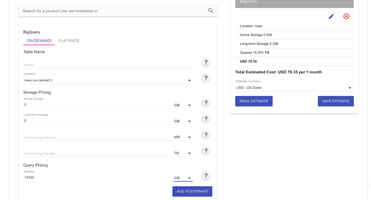Click the Long-term storage value field
Screen dimensions: 371x200
pyautogui.click(x=98, y=121)
